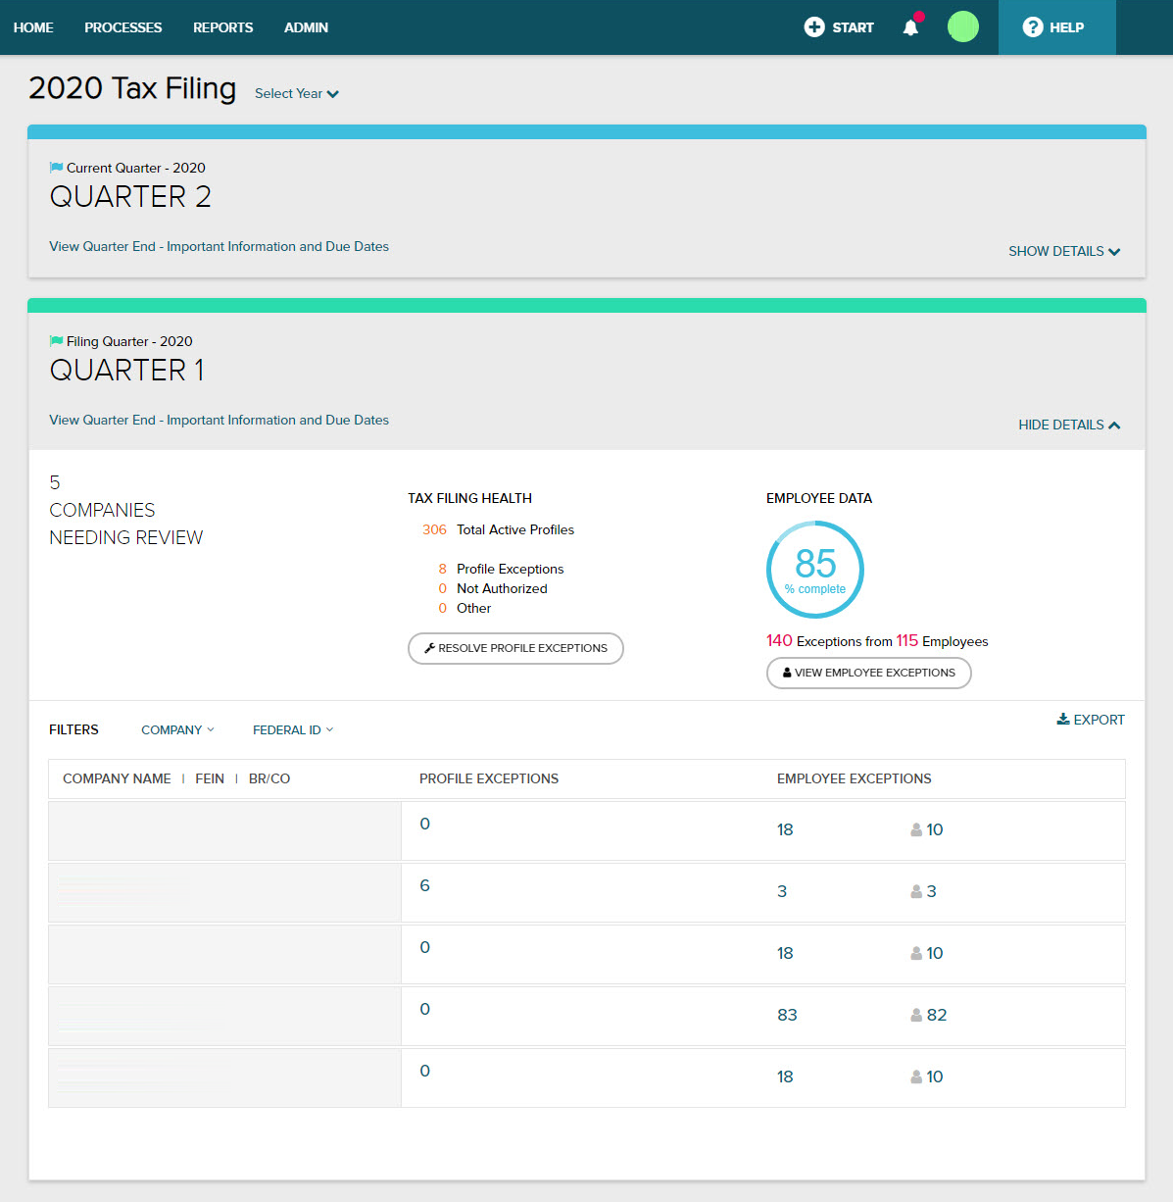
Task: Click profile exceptions count 6
Action: point(424,885)
